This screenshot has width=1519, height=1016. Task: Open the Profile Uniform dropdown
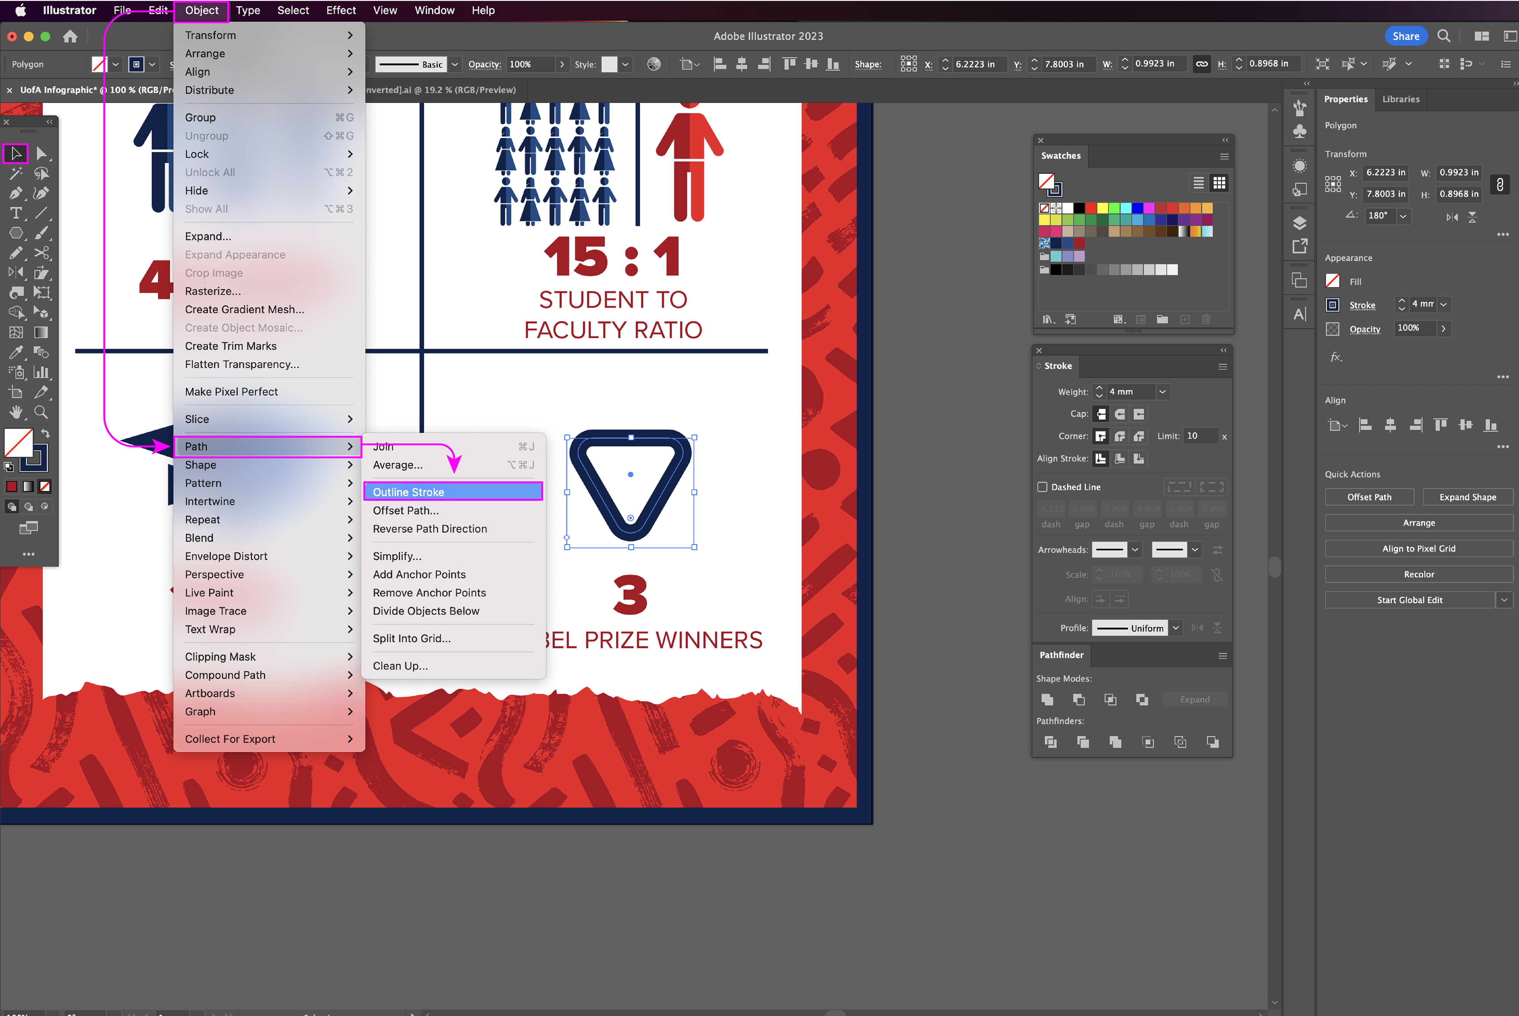1175,628
